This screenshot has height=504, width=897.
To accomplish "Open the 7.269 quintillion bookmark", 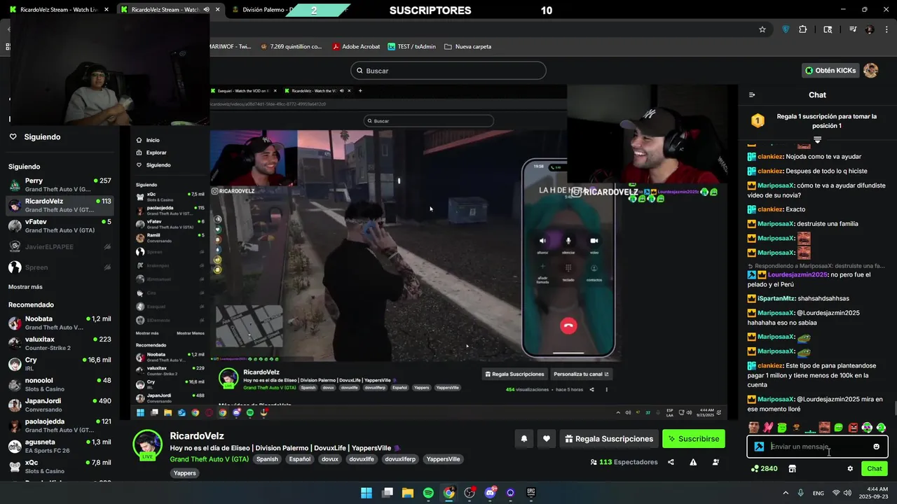I will tap(290, 46).
